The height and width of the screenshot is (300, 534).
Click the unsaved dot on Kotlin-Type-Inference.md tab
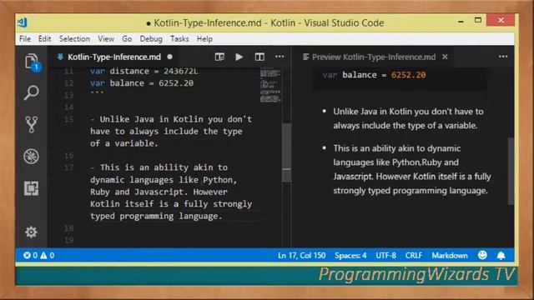(169, 57)
